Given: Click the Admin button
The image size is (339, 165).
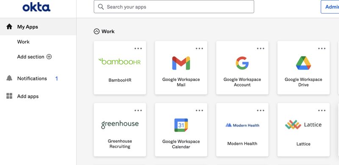Looking at the screenshot, I should pos(330,7).
